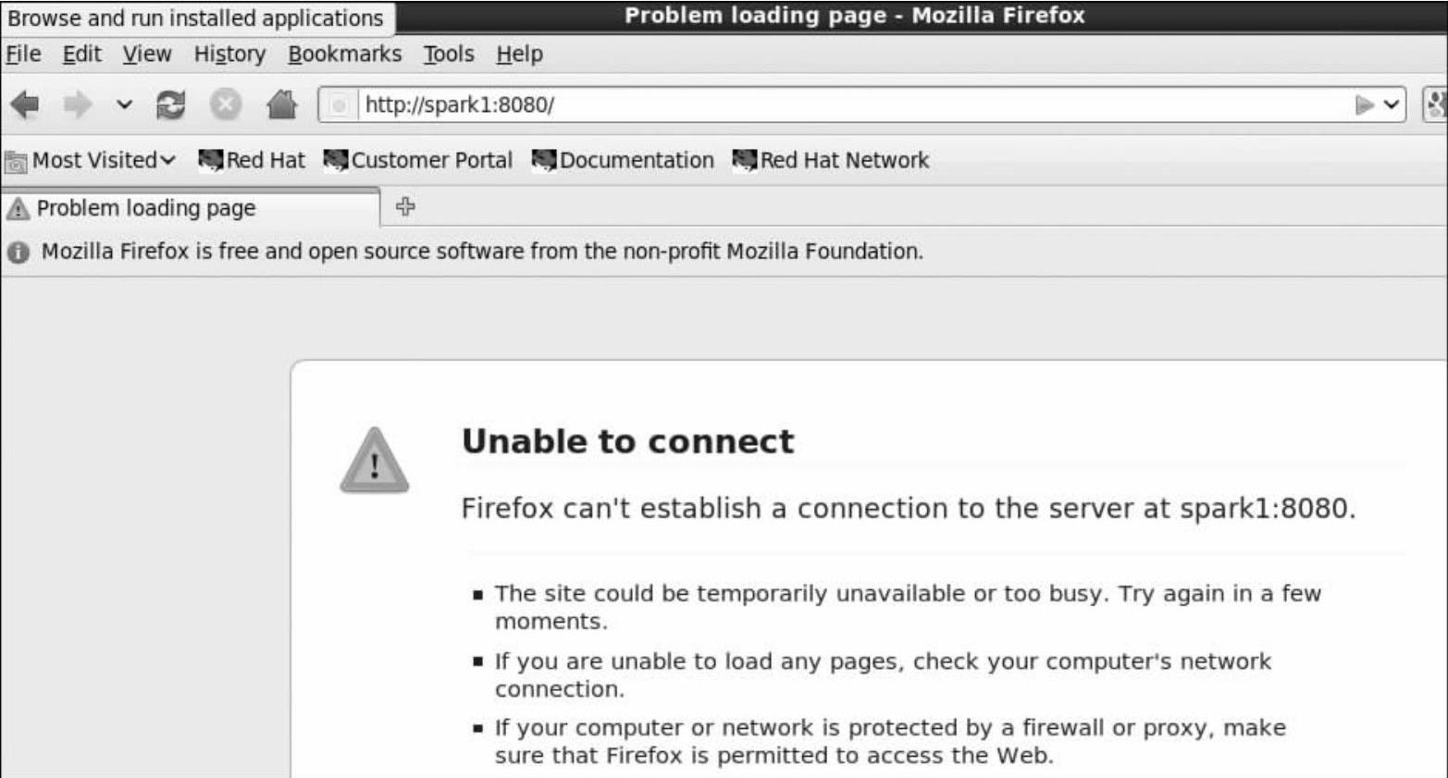Open a new tab with plus icon
This screenshot has height=778, width=1448.
tap(405, 206)
